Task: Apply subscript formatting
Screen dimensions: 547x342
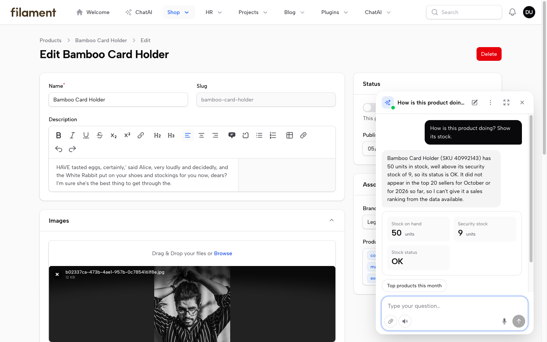Action: (113, 135)
